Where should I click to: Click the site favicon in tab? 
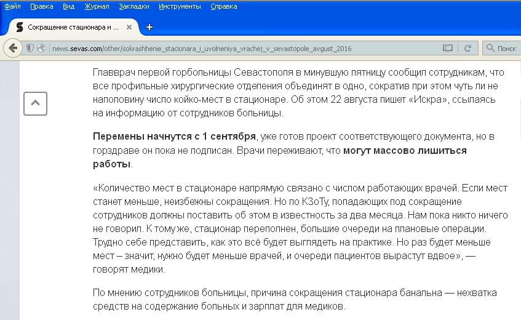[x=20, y=27]
